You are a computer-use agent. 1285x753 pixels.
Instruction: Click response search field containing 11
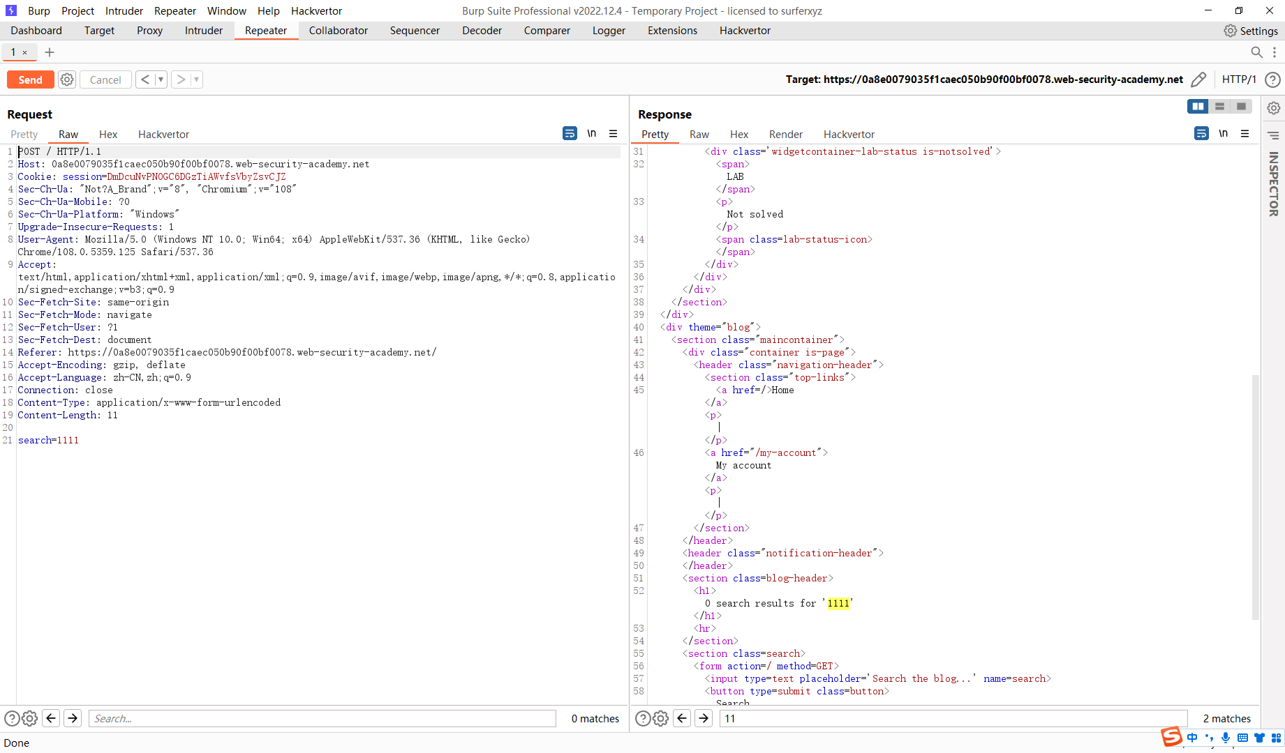pyautogui.click(x=953, y=718)
